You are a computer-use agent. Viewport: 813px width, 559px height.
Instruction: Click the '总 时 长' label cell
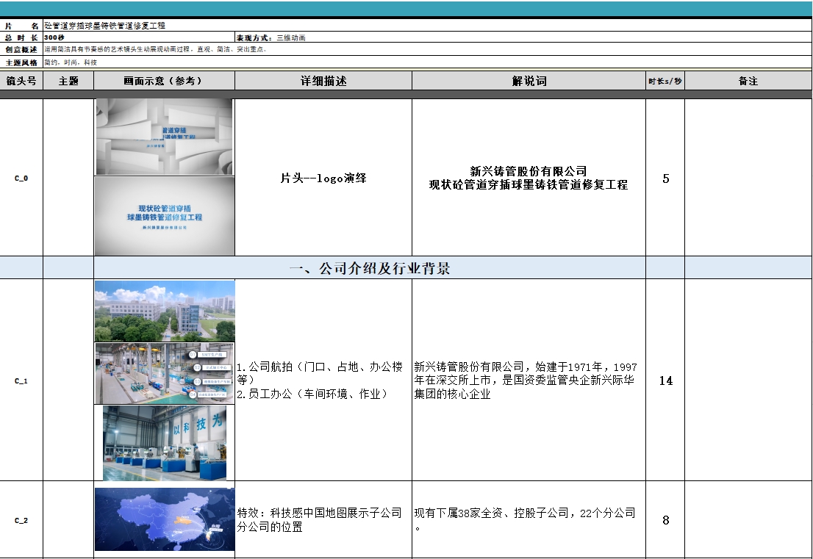(x=21, y=37)
